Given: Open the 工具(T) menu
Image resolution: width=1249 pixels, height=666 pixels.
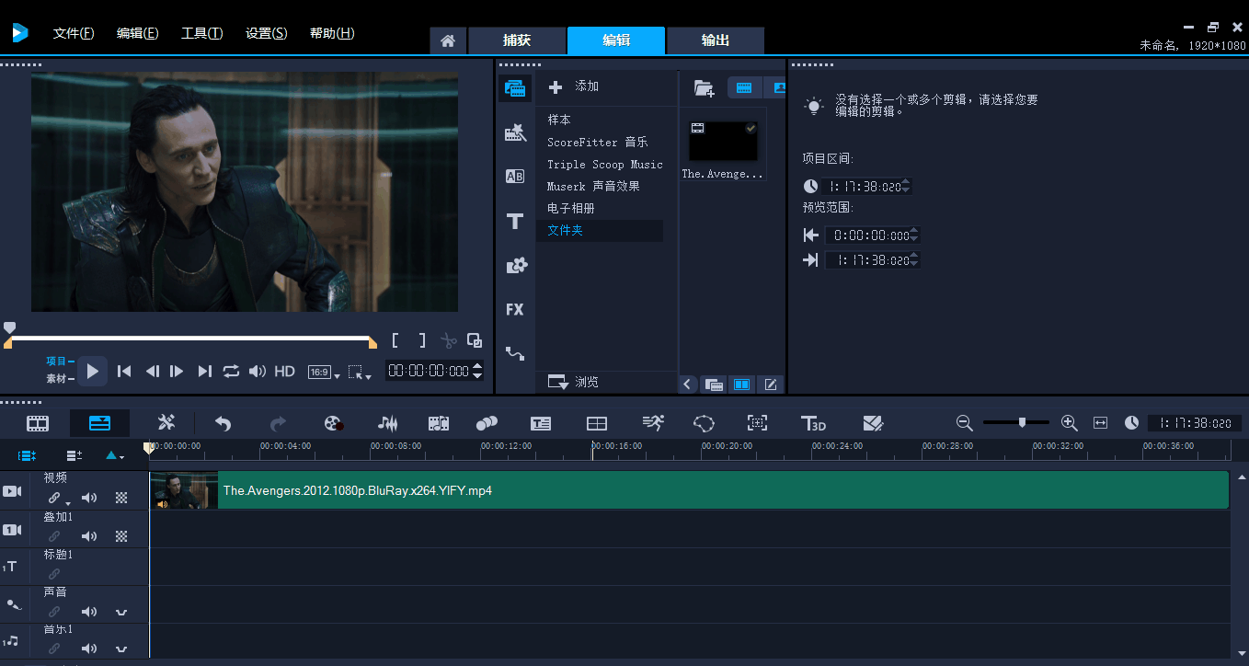Looking at the screenshot, I should tap(202, 33).
